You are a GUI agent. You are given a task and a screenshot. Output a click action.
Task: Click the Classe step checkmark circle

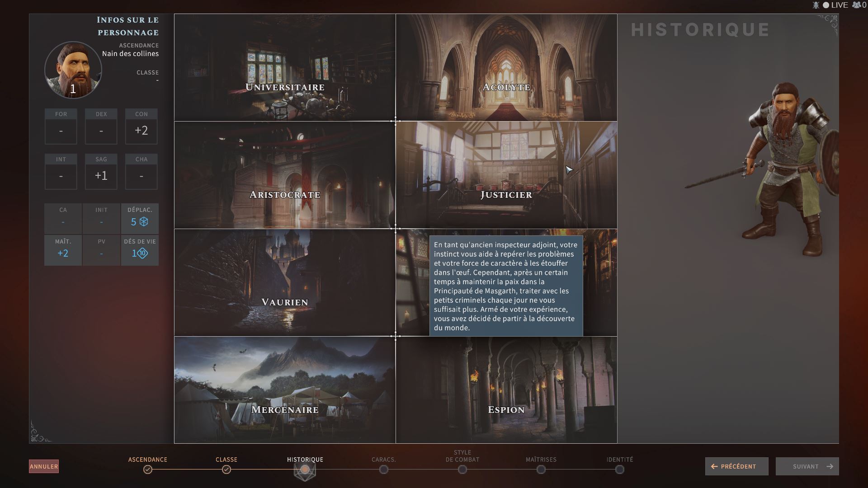click(226, 469)
